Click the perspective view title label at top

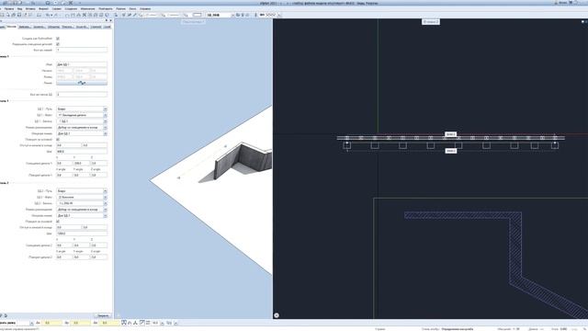point(193,22)
